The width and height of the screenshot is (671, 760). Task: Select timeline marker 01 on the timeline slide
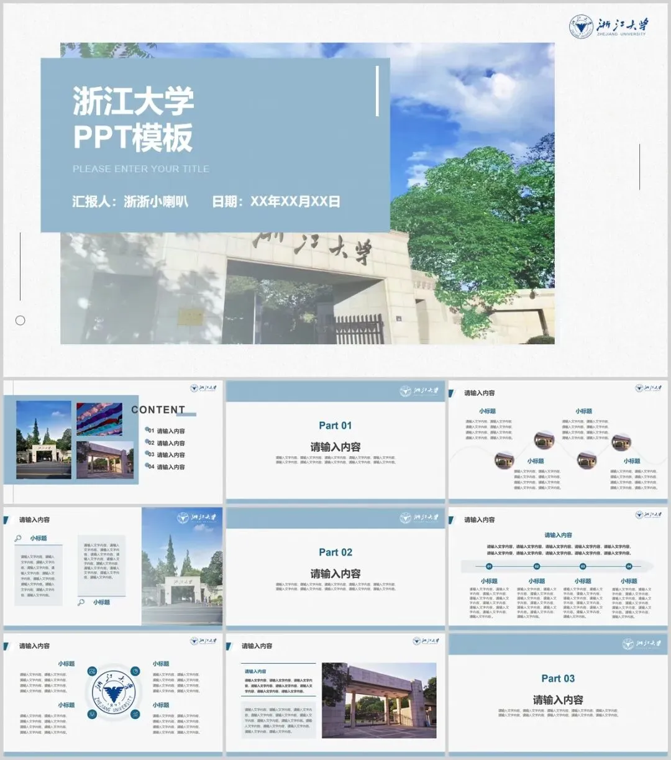pyautogui.click(x=489, y=566)
